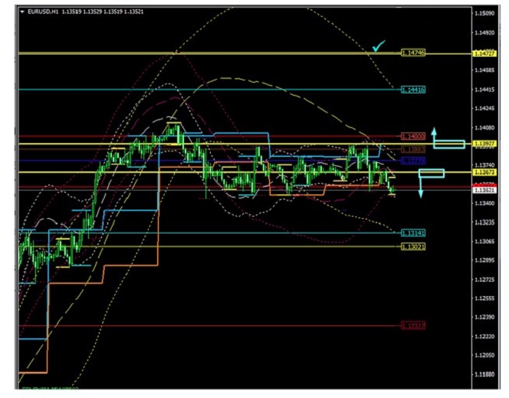Select the red 1.14000 level label
The width and height of the screenshot is (509, 398).
(413, 136)
